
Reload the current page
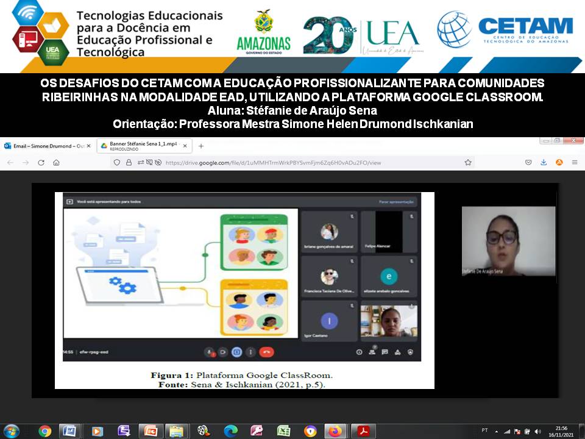tap(41, 162)
